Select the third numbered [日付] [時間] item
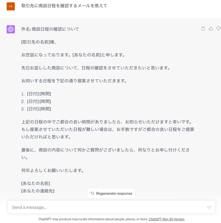 [36, 109]
